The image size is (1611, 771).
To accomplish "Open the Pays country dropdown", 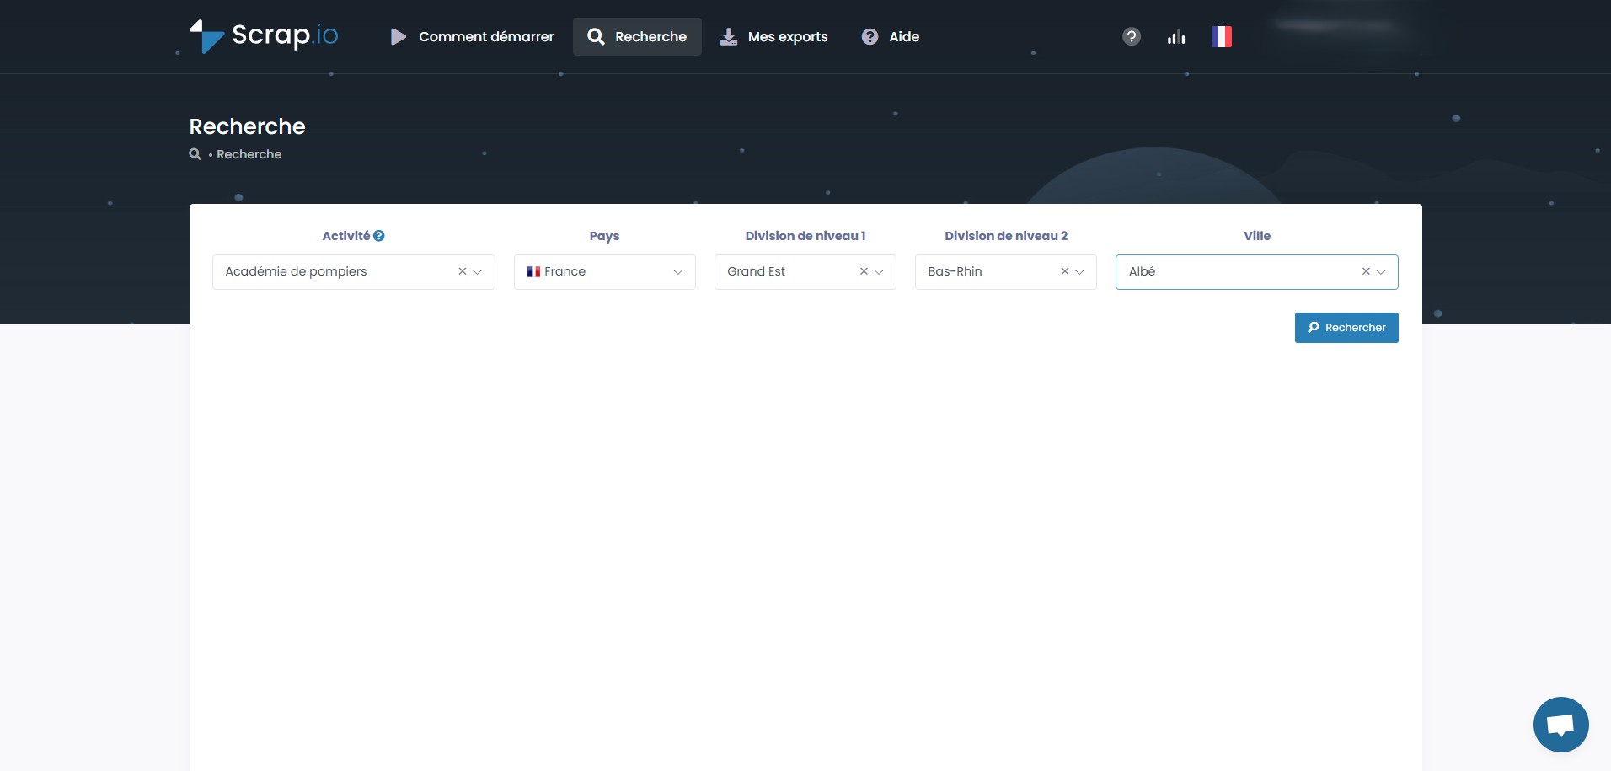I will (x=604, y=272).
